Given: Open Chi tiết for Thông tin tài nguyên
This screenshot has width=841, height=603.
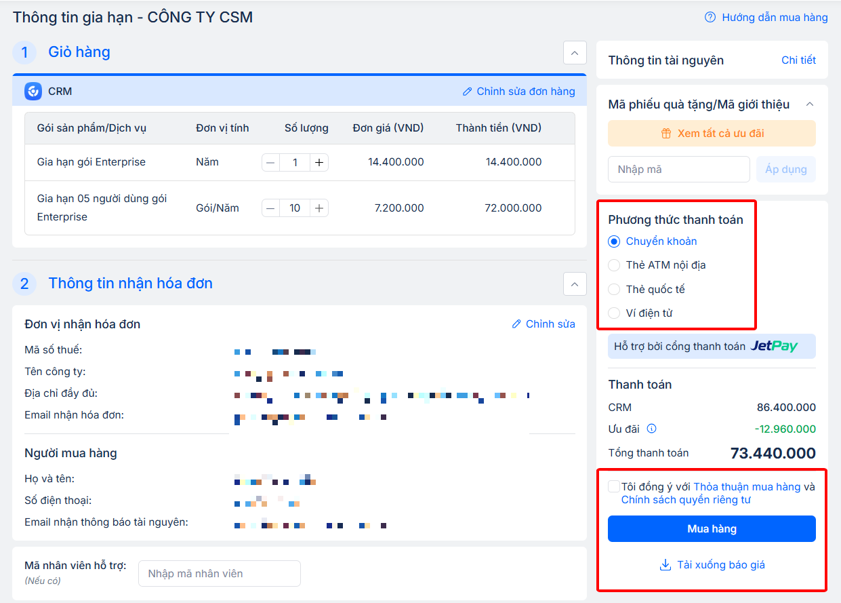Looking at the screenshot, I should [x=798, y=60].
